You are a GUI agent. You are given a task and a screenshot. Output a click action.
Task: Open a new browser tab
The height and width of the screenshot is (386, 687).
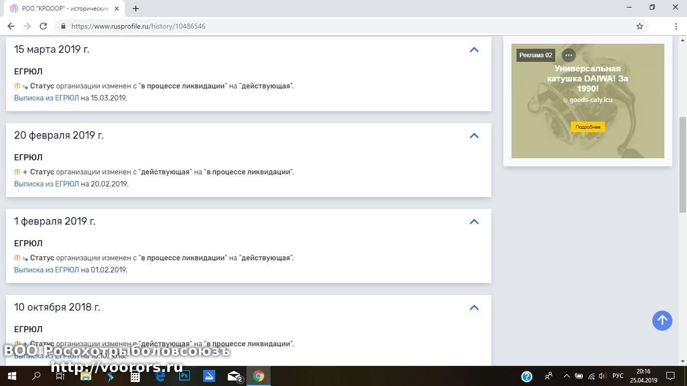[136, 8]
